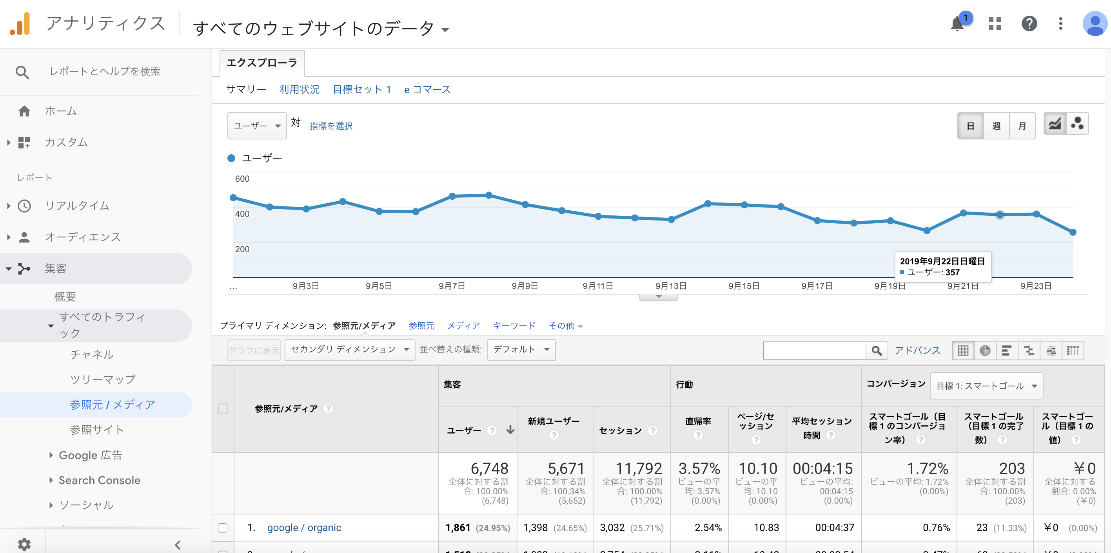Switch to the e コマース tab
The image size is (1111, 553).
pos(427,89)
